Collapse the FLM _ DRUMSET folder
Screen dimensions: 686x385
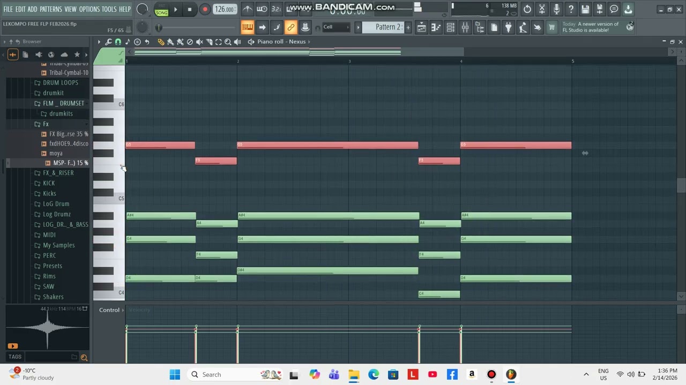pyautogui.click(x=59, y=103)
